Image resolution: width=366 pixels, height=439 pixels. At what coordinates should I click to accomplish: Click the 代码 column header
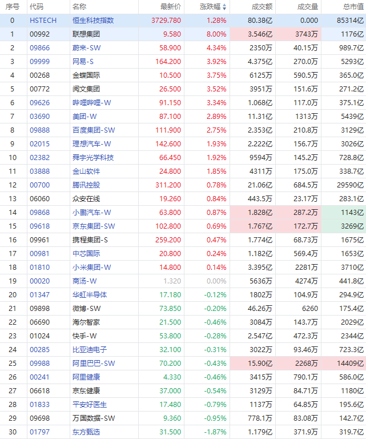[x=37, y=7]
